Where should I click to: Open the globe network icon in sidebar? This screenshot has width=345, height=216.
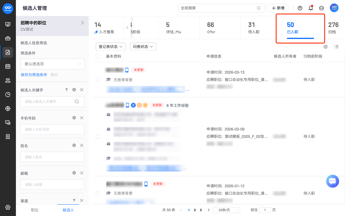pos(8,108)
